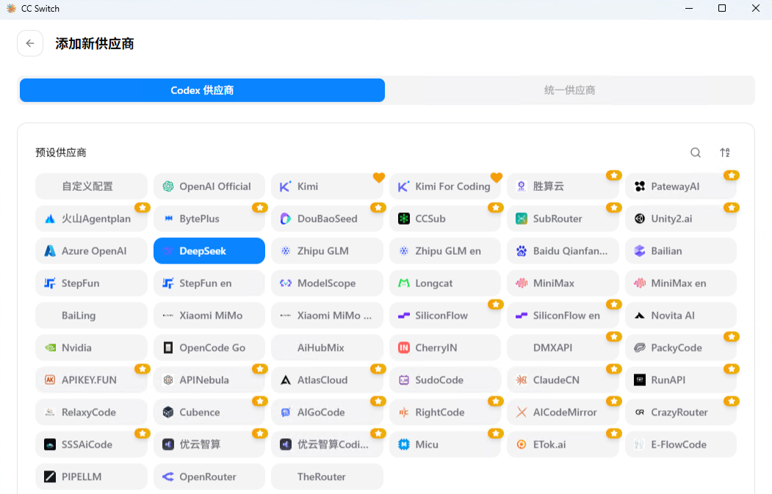Screen dimensions: 772x494
Task: Click the Kimi logo icon
Action: coord(286,186)
